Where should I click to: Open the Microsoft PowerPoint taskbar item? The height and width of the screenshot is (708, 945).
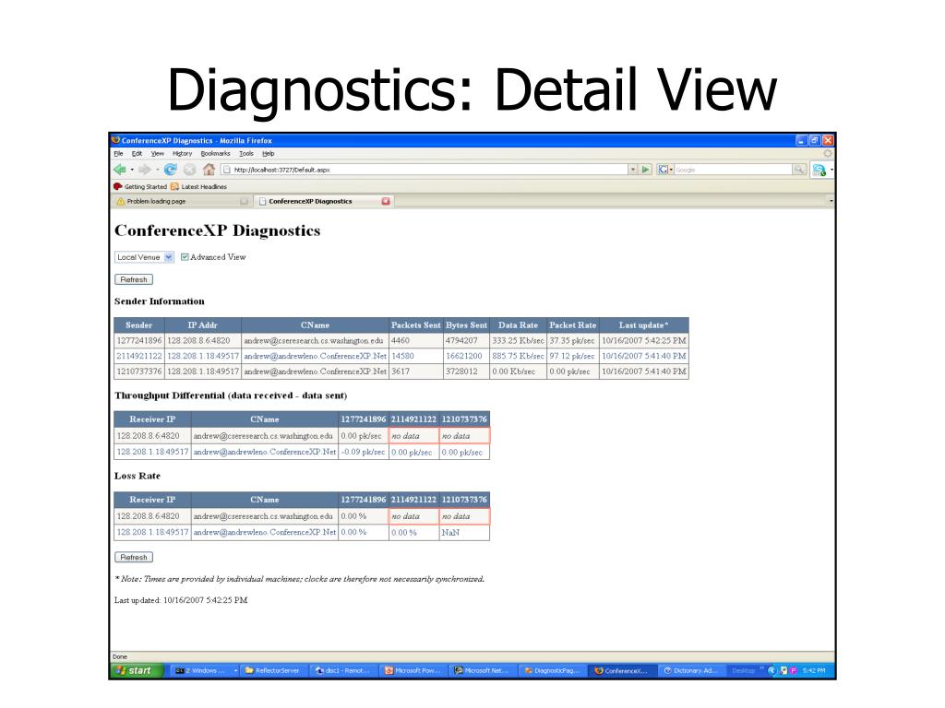413,670
